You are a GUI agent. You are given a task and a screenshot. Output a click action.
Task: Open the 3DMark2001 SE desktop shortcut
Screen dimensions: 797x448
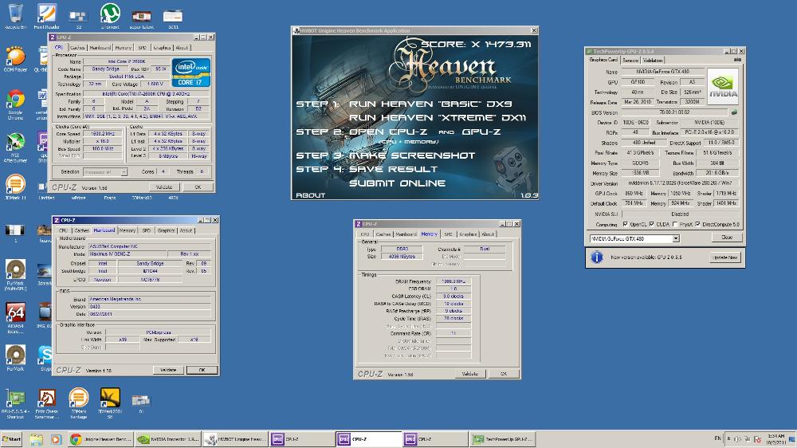click(110, 403)
